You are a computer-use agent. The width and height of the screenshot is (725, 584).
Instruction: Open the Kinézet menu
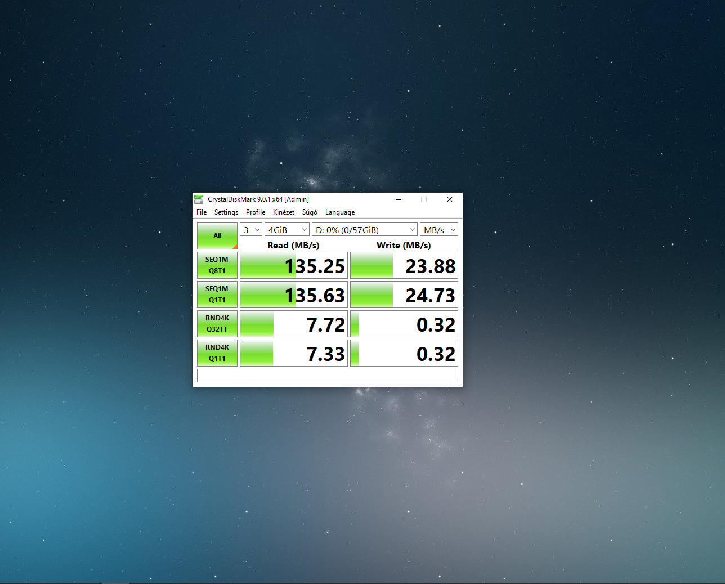pyautogui.click(x=284, y=212)
